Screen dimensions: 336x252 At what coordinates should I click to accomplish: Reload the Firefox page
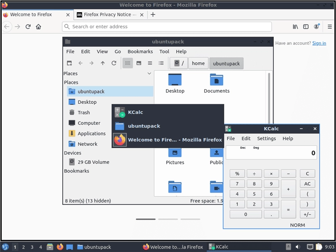(x=28, y=26)
